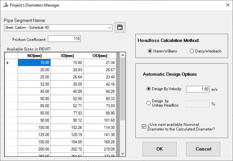Select the ND cell 50.00
Viewport: 233px width, 161px height.
[34, 99]
